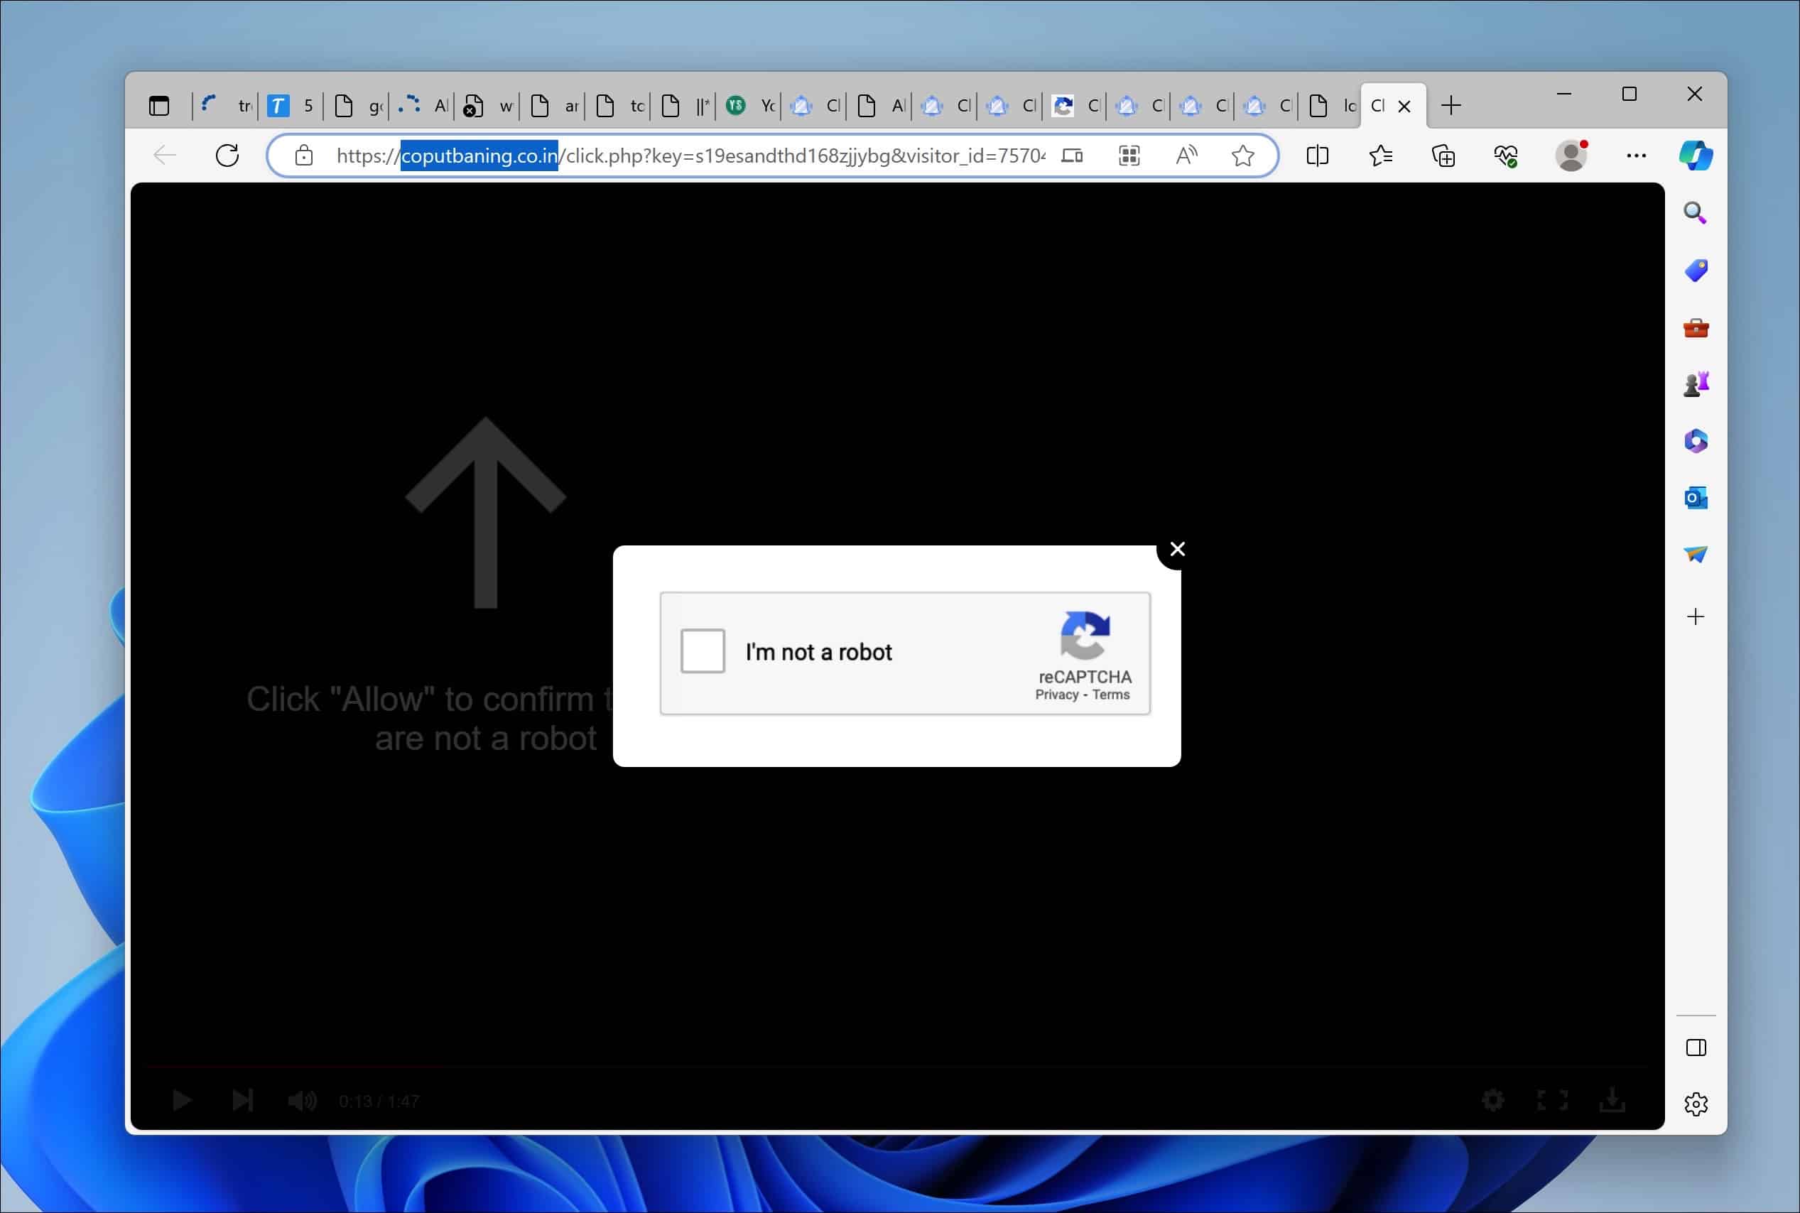
Task: Switch to the "to" tab
Action: tap(618, 106)
